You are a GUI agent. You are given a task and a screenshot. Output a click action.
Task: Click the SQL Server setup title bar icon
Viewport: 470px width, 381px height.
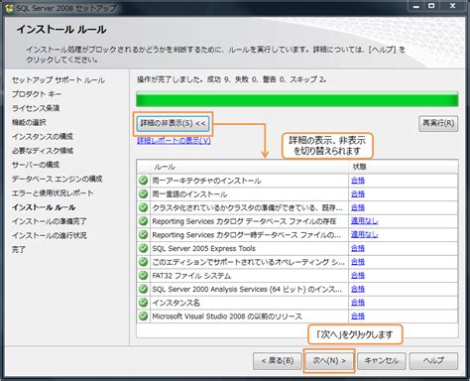coord(10,8)
